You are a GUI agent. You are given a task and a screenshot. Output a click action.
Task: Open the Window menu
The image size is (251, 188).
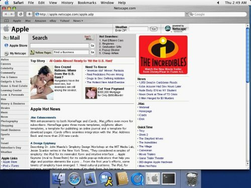pos(107,3)
